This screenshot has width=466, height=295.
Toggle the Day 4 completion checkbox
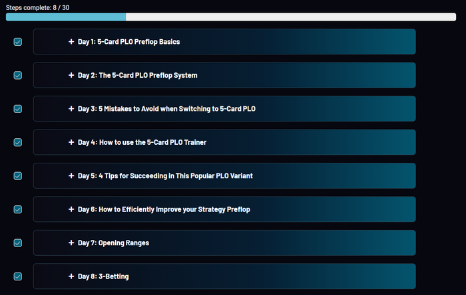point(18,142)
